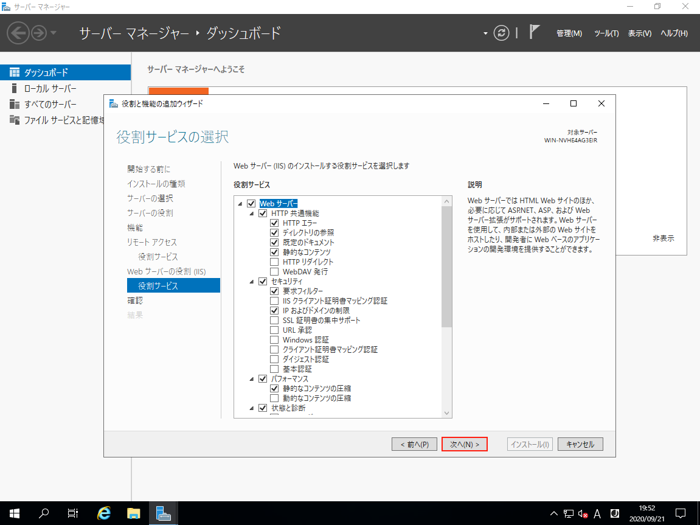The image size is (700, 525).
Task: Enable URL 承認 checkbox
Action: (274, 330)
